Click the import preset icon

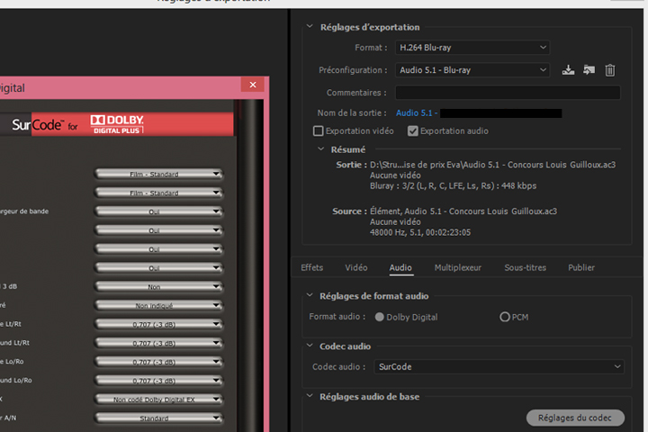coord(589,70)
